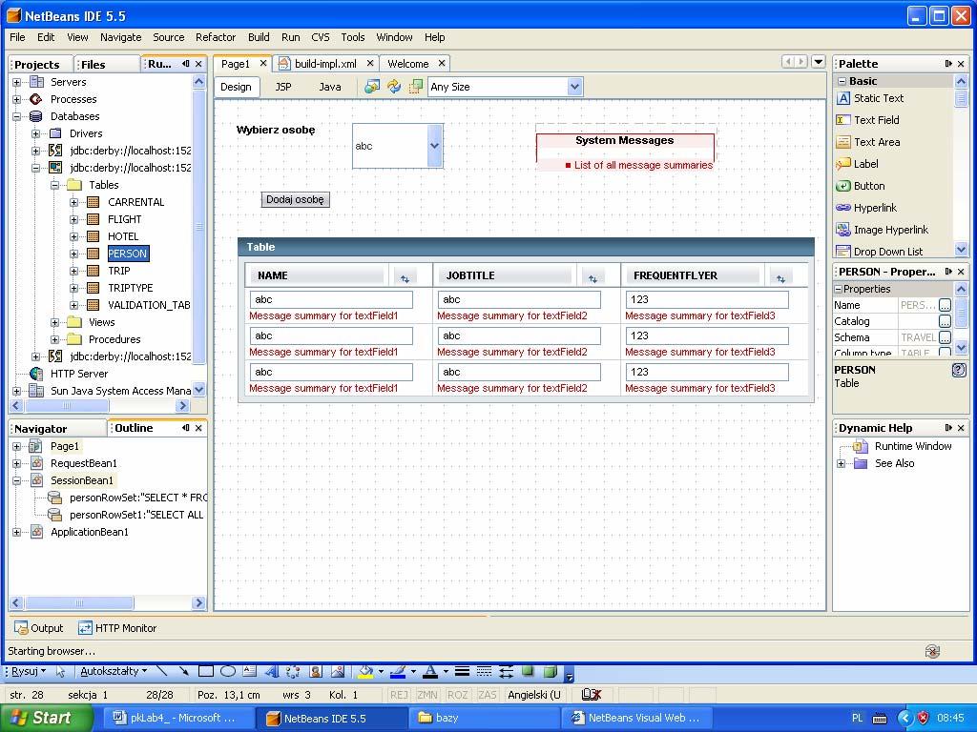Screen dimensions: 977x732
Task: Collapse the Databases node
Action: click(x=17, y=116)
